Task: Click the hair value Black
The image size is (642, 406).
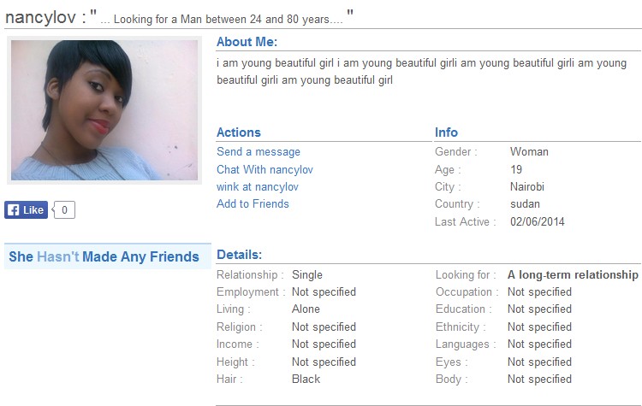Action: [x=306, y=379]
